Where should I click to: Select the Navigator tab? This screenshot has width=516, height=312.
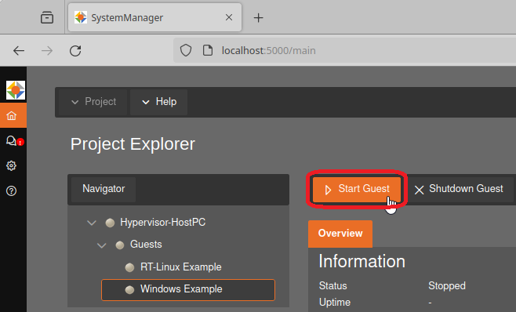pyautogui.click(x=104, y=189)
